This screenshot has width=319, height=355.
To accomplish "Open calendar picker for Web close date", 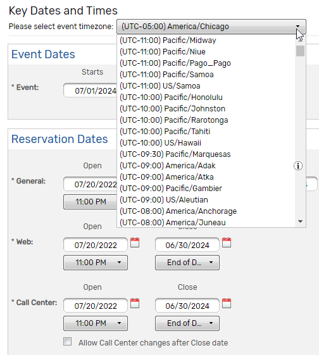I will click(227, 242).
